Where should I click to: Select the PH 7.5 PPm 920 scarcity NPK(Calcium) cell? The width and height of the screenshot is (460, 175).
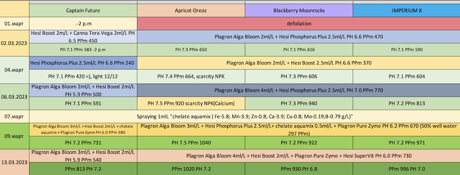[x=191, y=103]
